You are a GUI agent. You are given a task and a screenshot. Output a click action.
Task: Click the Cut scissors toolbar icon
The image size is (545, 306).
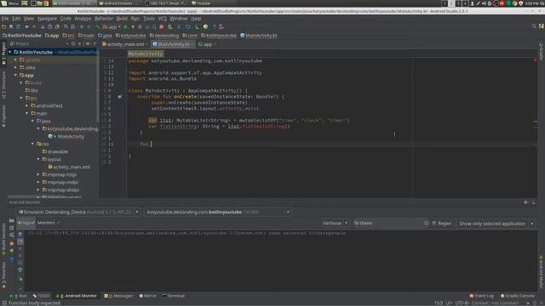click(43, 26)
